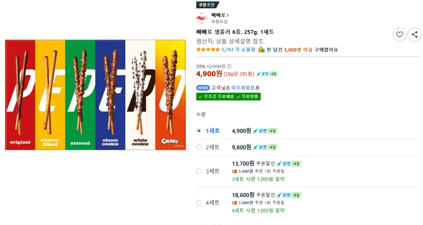423x225 pixels.
Task: Click the 와우회원 link
Action: click(241, 88)
